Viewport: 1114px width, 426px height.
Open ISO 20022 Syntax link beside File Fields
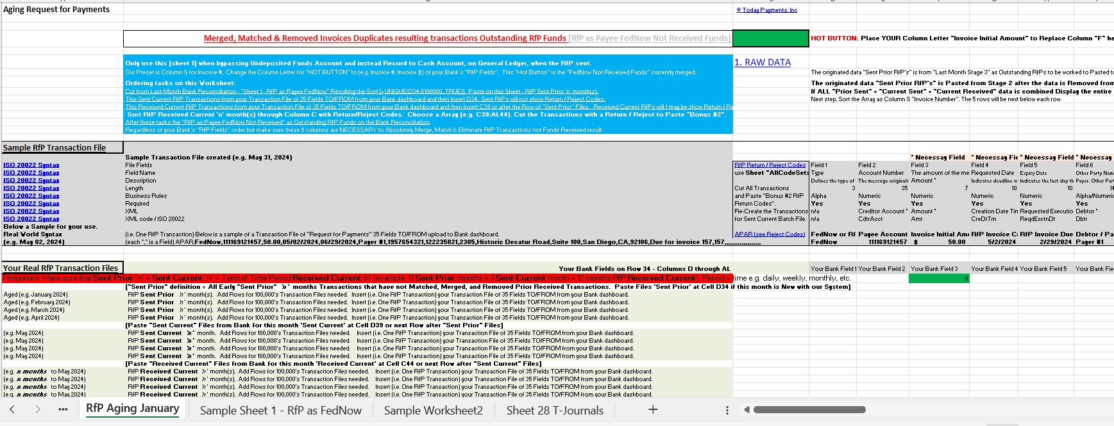click(31, 165)
